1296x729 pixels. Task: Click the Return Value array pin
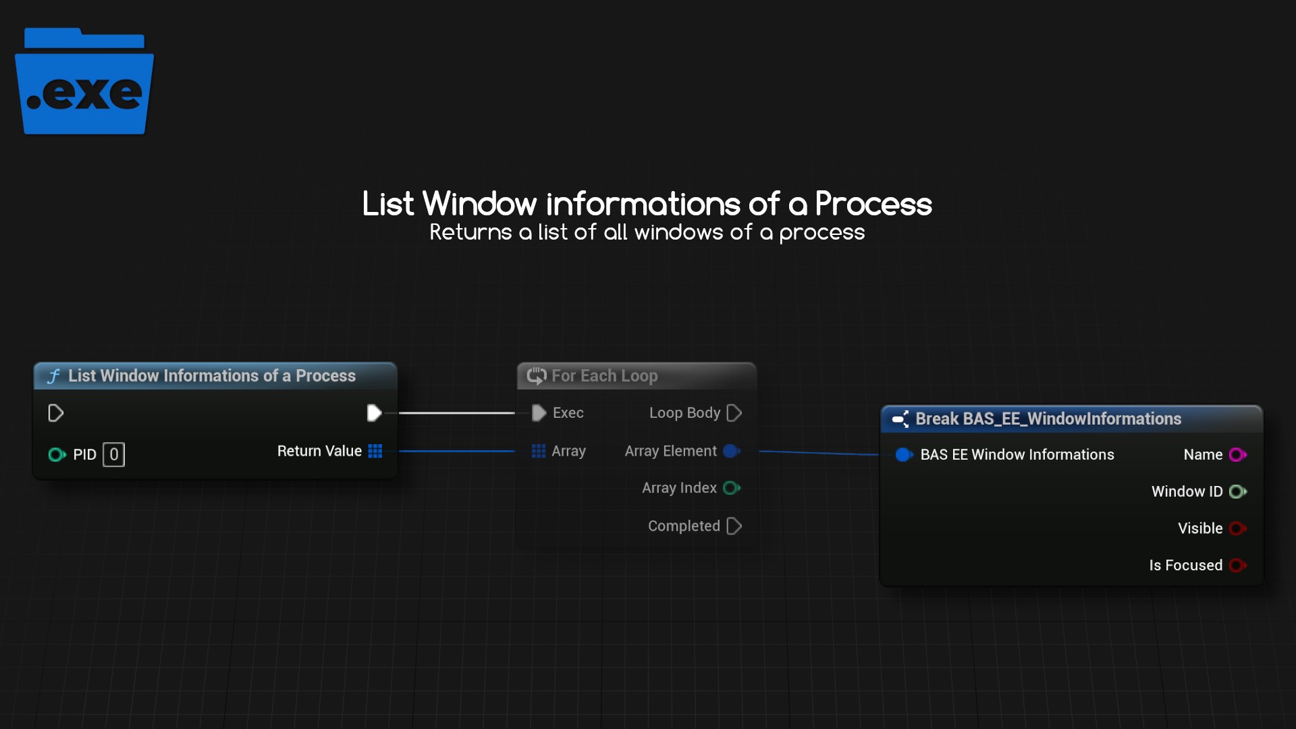(375, 451)
